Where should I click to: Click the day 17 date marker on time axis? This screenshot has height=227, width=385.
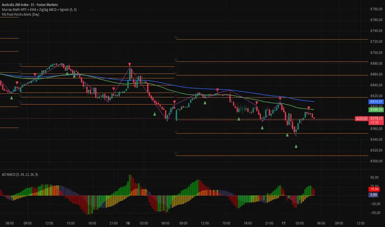coord(284,223)
